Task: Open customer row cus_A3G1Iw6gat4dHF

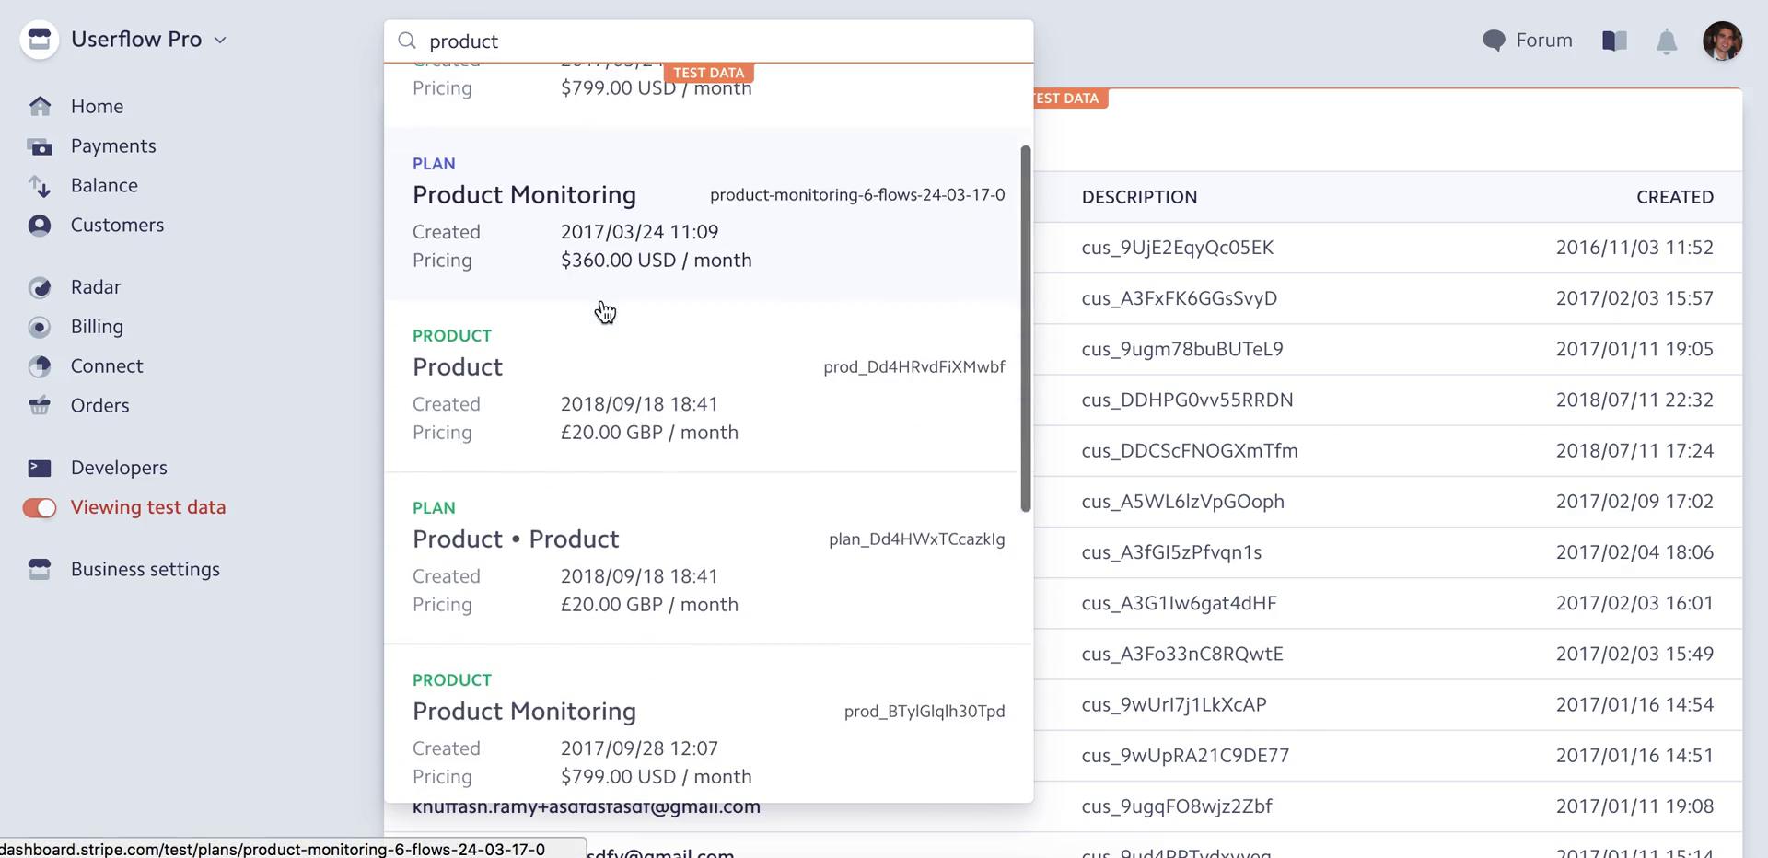Action: (x=1388, y=603)
